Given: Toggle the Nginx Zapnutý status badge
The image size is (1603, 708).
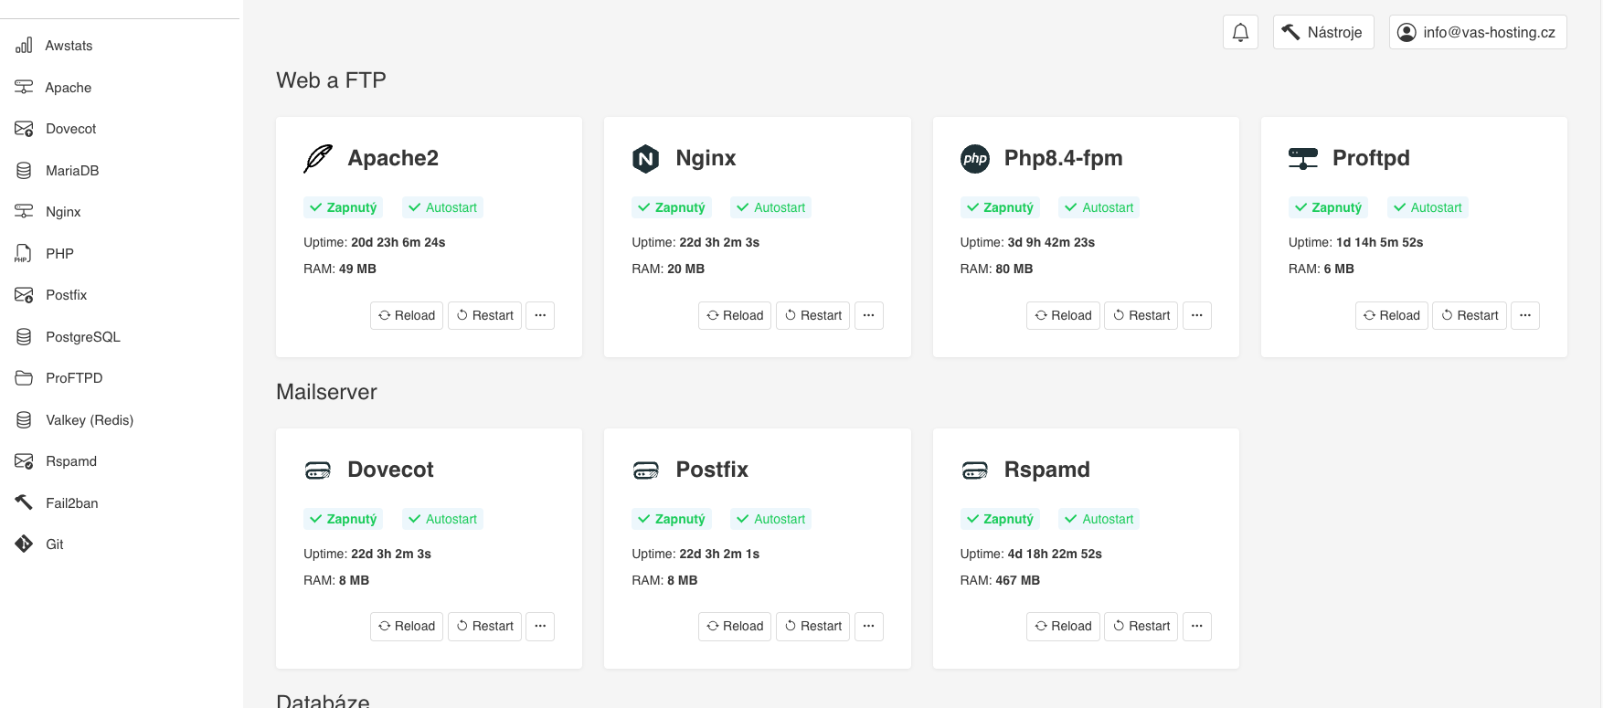Looking at the screenshot, I should pyautogui.click(x=671, y=207).
